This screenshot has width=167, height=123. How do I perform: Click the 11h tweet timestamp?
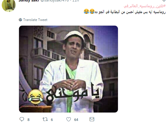(x=76, y=1)
